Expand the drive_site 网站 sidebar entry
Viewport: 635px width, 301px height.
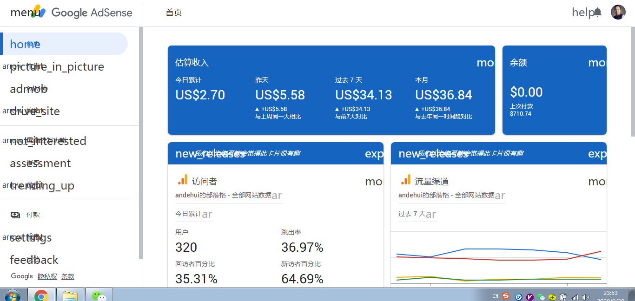(x=35, y=111)
